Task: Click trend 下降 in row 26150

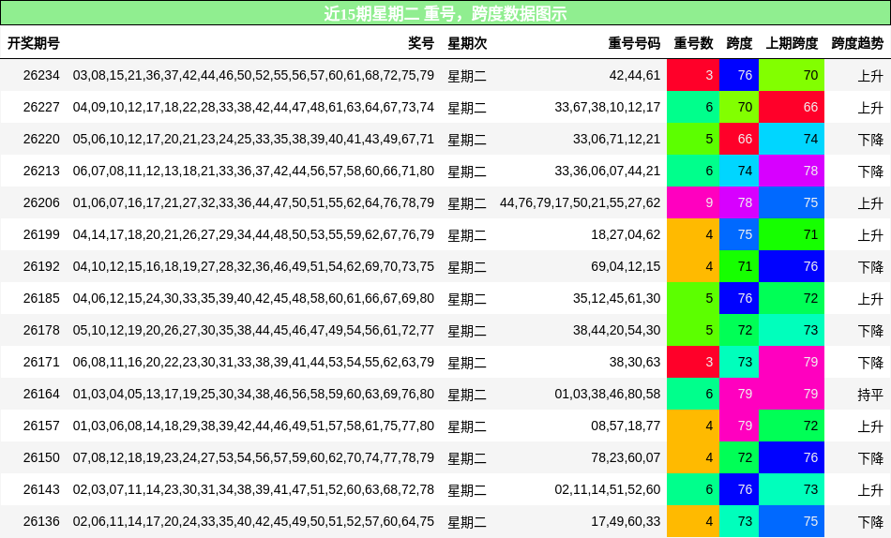Action: pyautogui.click(x=870, y=457)
